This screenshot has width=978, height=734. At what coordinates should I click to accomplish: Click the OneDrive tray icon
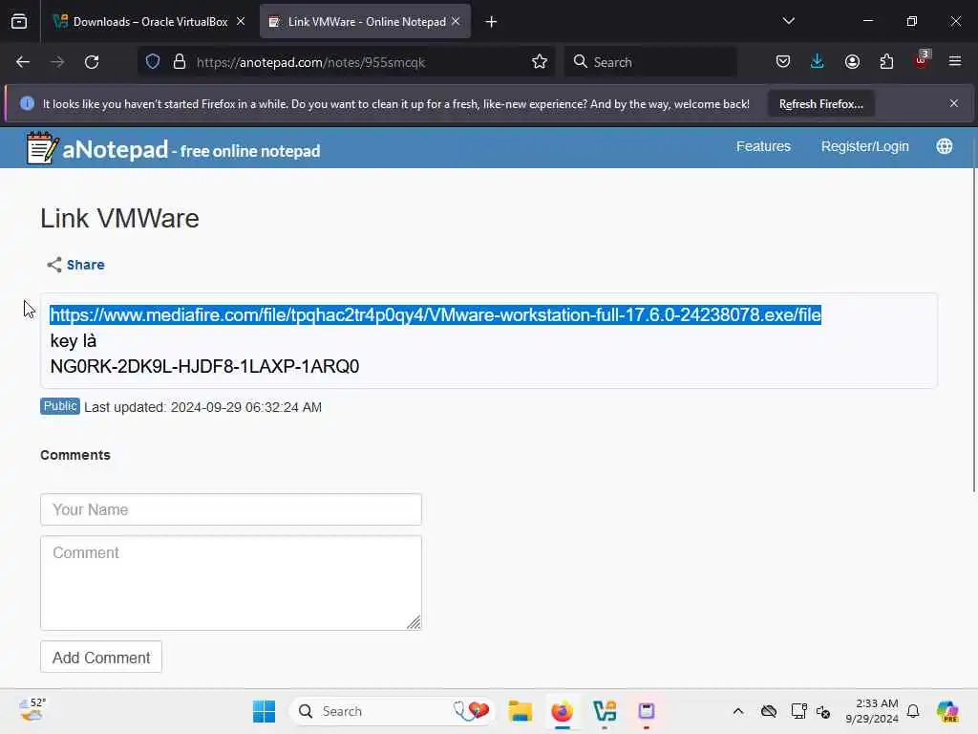(x=769, y=711)
